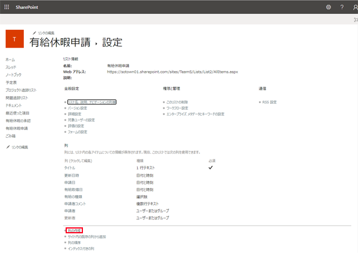Open 列の順序 link
Viewport: 358px width, 253px height.
(x=74, y=242)
